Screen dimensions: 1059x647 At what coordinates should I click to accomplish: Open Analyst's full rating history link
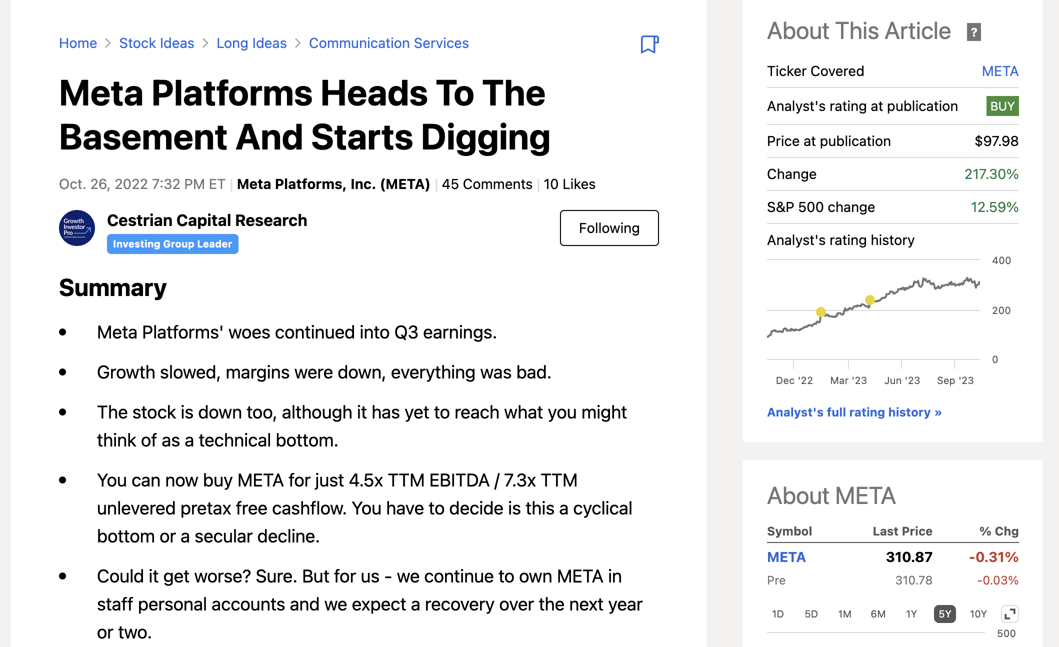854,412
